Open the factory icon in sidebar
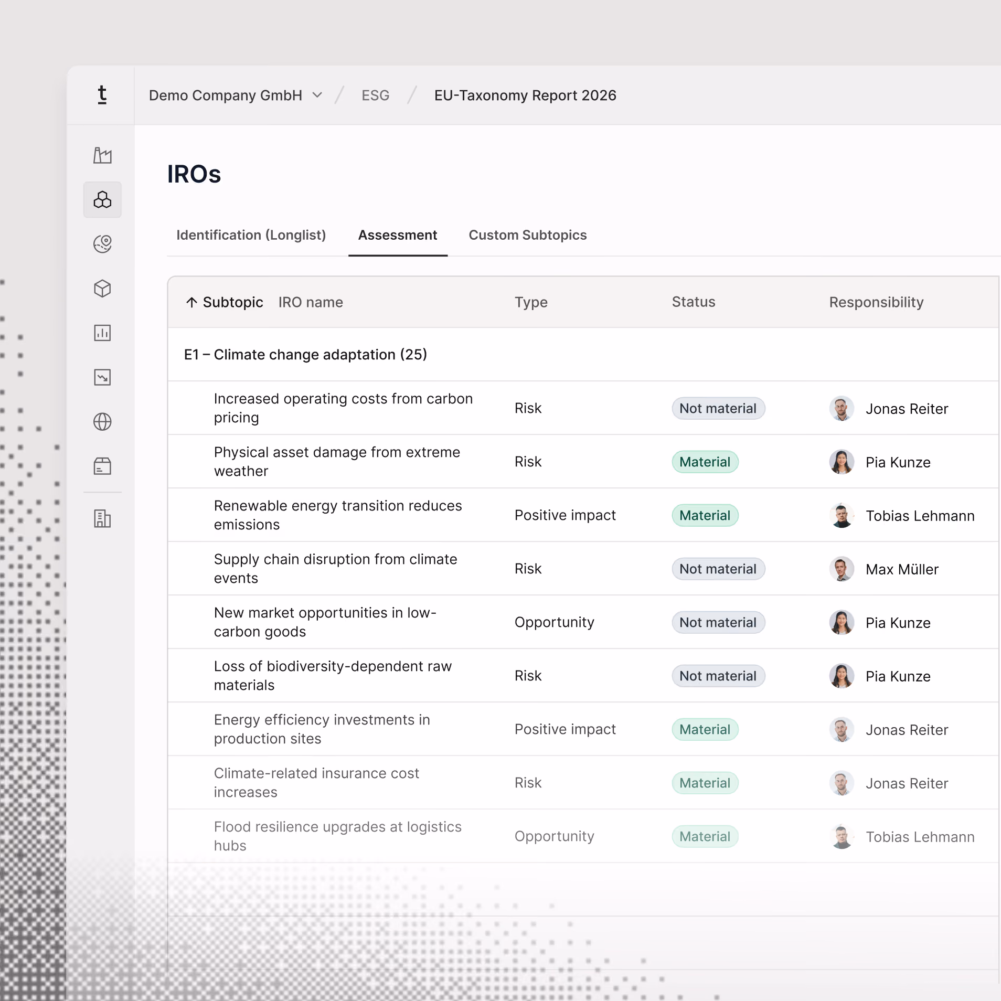 (102, 155)
